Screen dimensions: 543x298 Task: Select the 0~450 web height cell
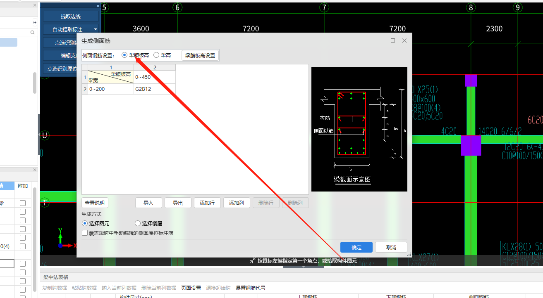[155, 77]
